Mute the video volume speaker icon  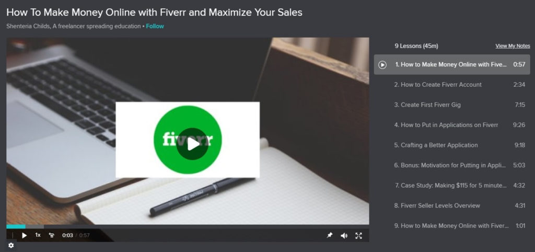click(344, 236)
